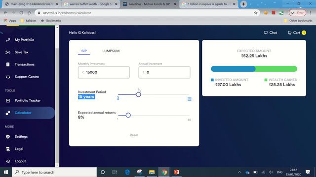Viewport: 316px width, 177px height.
Task: Open a new browser tab
Action: pos(243,4)
